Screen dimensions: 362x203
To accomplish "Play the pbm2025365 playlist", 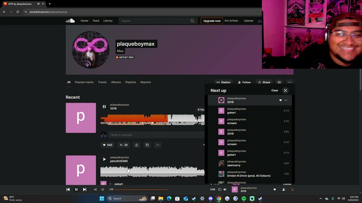I will pos(104,159).
